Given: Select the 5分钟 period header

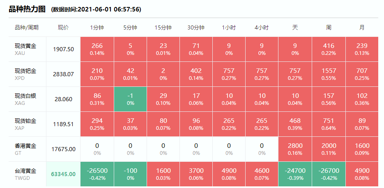Looking at the screenshot, I should pyautogui.click(x=130, y=28).
